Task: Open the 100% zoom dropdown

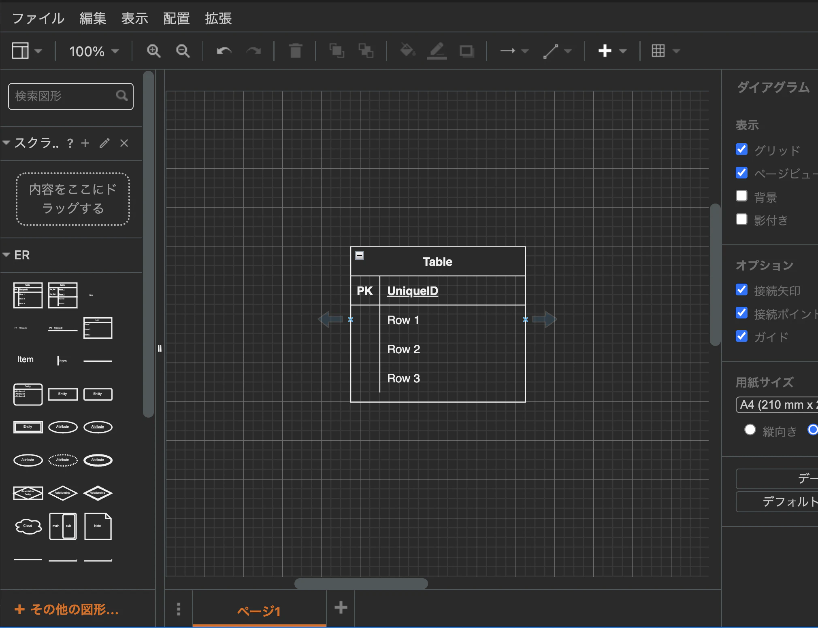Action: (x=94, y=51)
